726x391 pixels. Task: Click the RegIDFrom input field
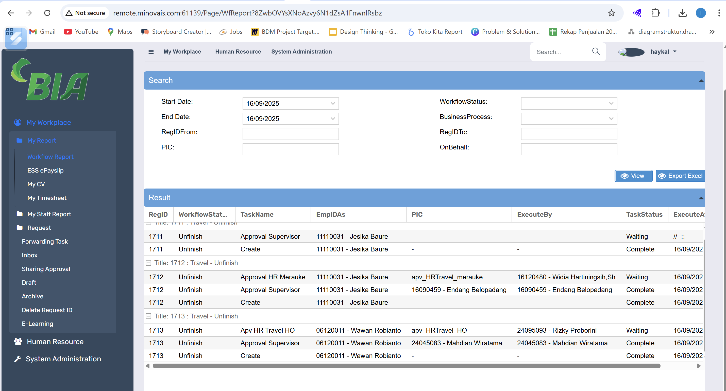click(x=290, y=134)
